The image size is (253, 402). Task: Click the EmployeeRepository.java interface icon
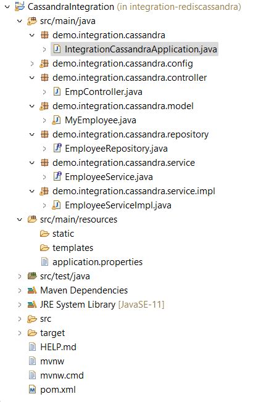coord(57,148)
